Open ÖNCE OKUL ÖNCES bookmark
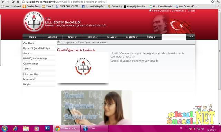Screen dimensions: 221x132 [x=68, y=7]
